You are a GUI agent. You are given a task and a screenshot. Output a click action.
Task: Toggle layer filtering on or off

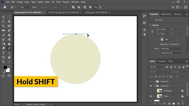187,66
